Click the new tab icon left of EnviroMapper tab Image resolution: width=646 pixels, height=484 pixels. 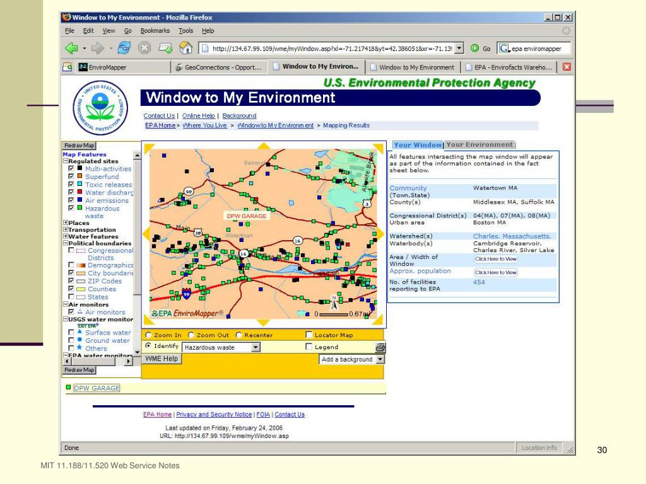click(x=68, y=67)
